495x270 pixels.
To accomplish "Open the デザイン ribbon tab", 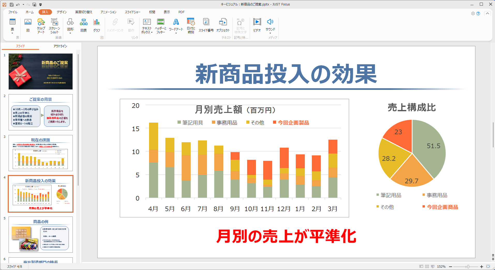I will [62, 12].
